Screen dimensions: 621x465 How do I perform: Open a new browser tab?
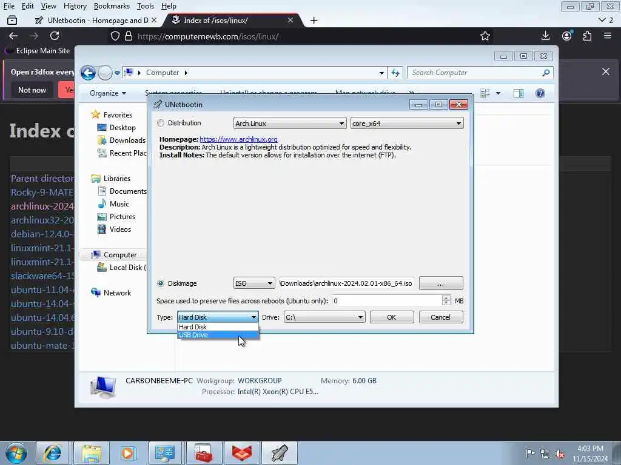click(x=314, y=20)
